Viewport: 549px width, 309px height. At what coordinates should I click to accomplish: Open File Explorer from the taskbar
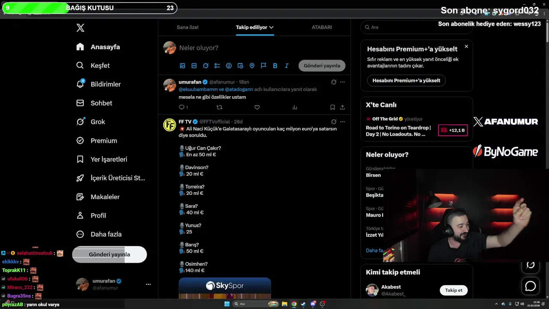284,304
